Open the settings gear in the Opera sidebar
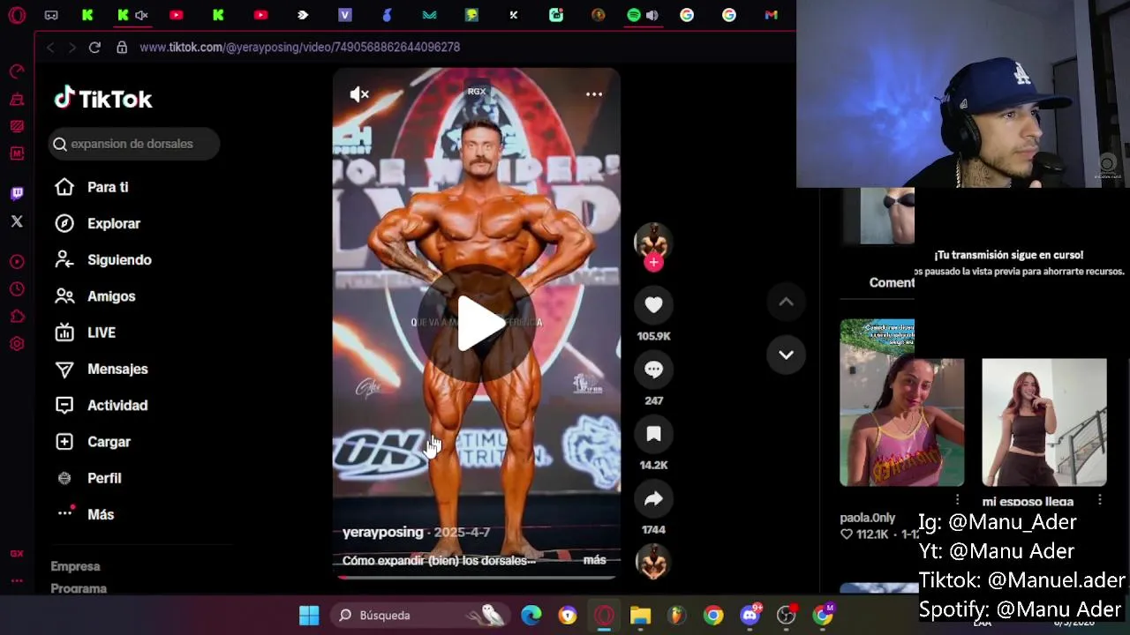Viewport: 1130px width, 635px height. 17,344
